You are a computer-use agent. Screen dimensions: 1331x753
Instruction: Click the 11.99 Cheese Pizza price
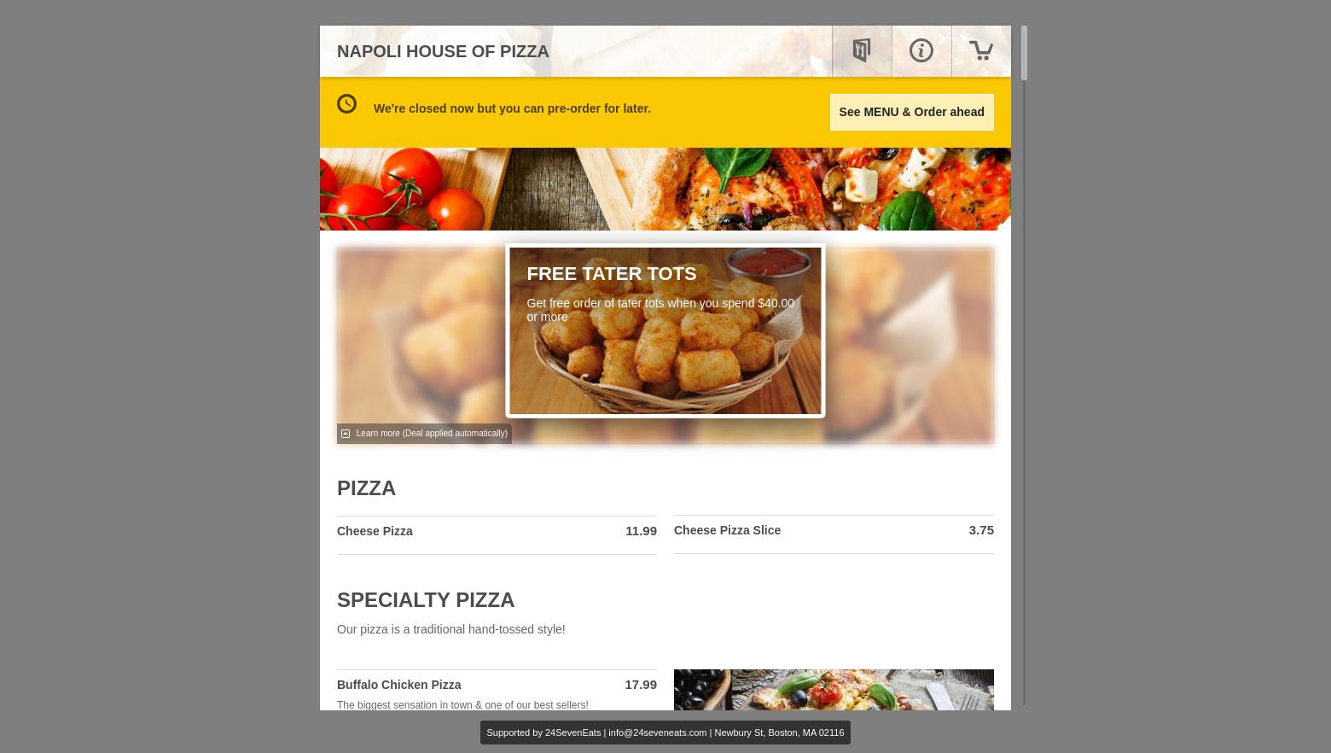point(641,531)
